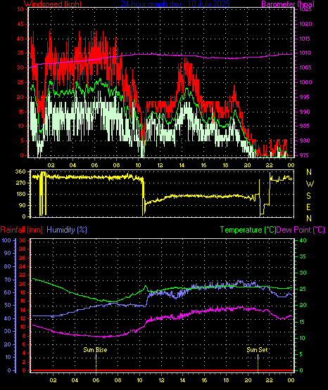Click the '25' temperature axis value on the right
This screenshot has height=390, width=328.
303,290
